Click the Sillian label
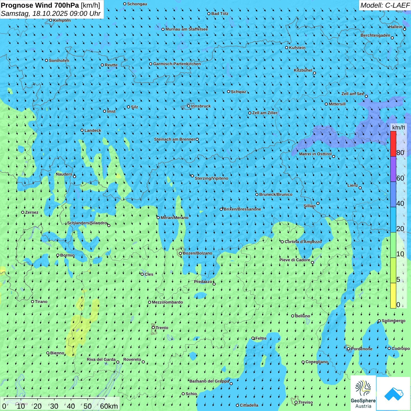The width and height of the screenshot is (411, 411). 309,206
